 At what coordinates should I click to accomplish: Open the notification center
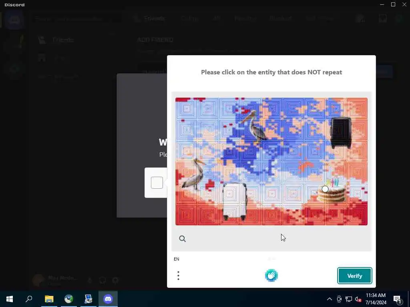click(x=397, y=299)
